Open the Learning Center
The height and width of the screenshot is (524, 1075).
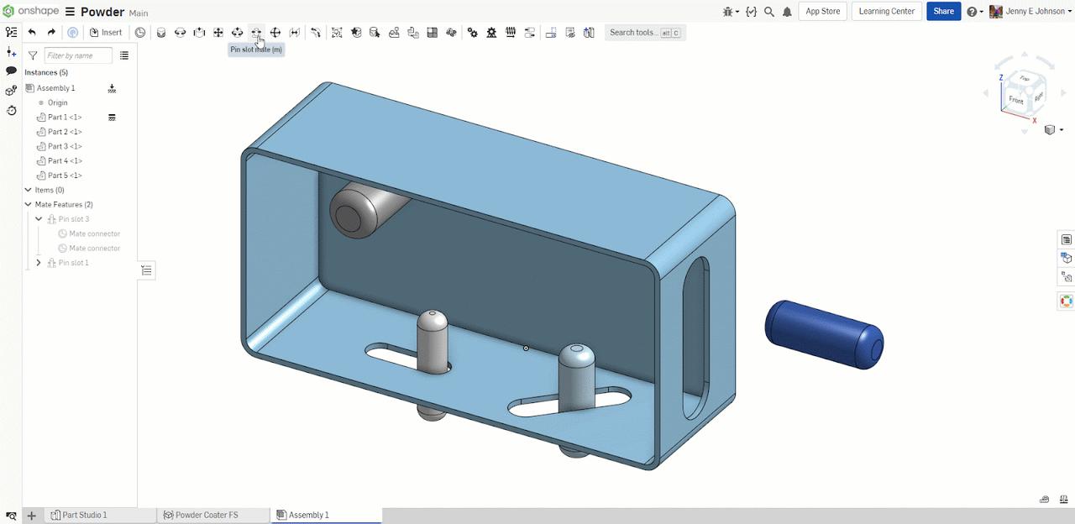click(x=886, y=11)
